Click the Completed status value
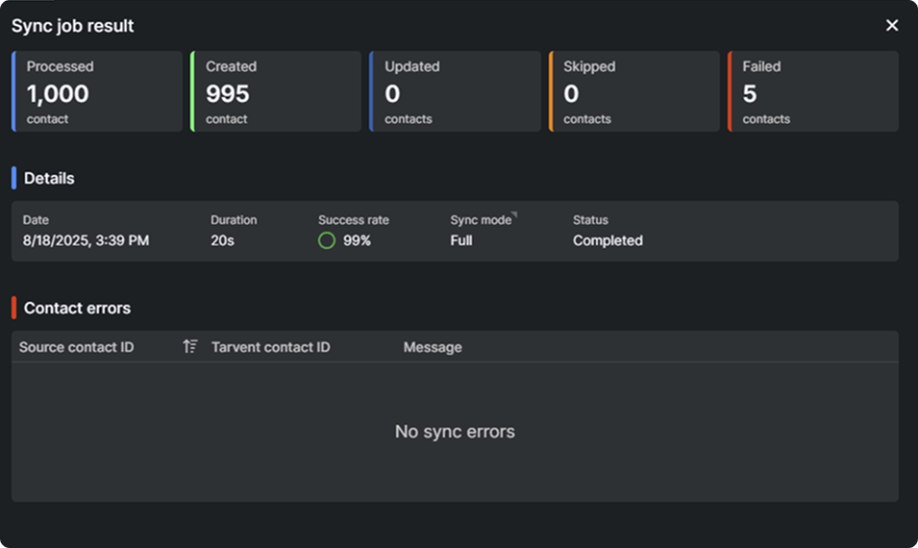This screenshot has height=548, width=918. 608,240
